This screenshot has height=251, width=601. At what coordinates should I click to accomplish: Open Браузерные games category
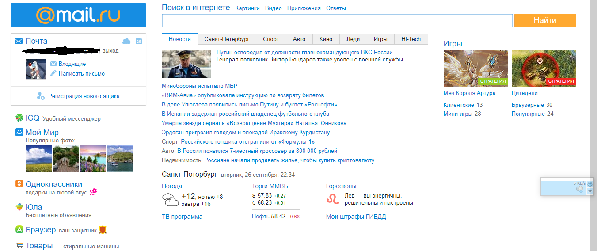click(528, 105)
